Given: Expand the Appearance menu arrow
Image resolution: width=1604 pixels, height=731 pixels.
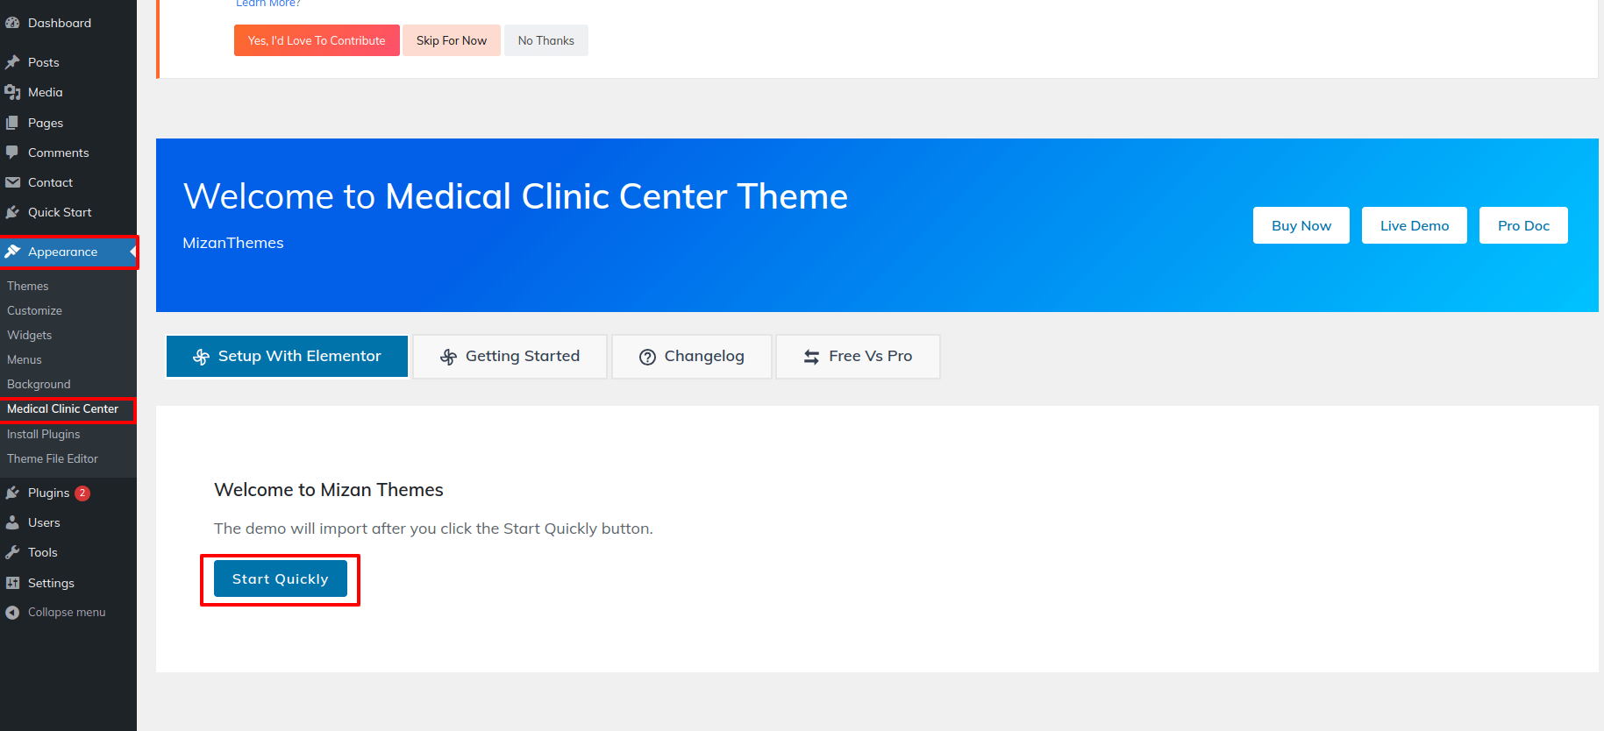Looking at the screenshot, I should pyautogui.click(x=132, y=252).
